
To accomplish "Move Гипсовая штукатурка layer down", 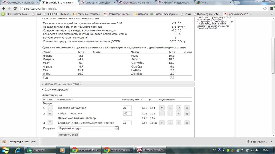I will [170, 108].
